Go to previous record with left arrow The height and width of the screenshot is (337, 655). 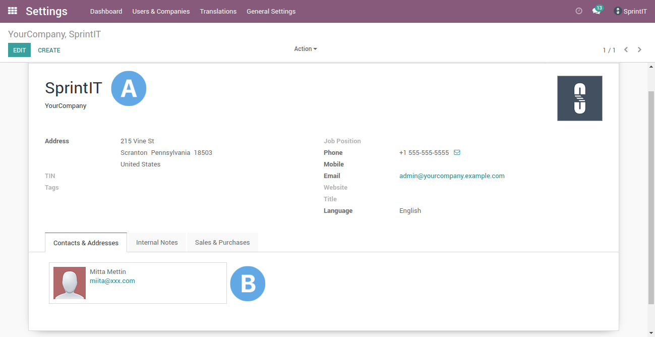[x=626, y=49]
